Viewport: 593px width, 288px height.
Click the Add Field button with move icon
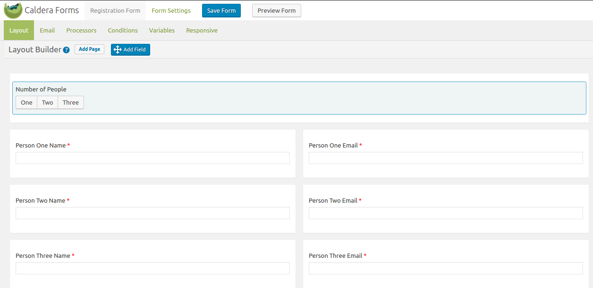(130, 49)
